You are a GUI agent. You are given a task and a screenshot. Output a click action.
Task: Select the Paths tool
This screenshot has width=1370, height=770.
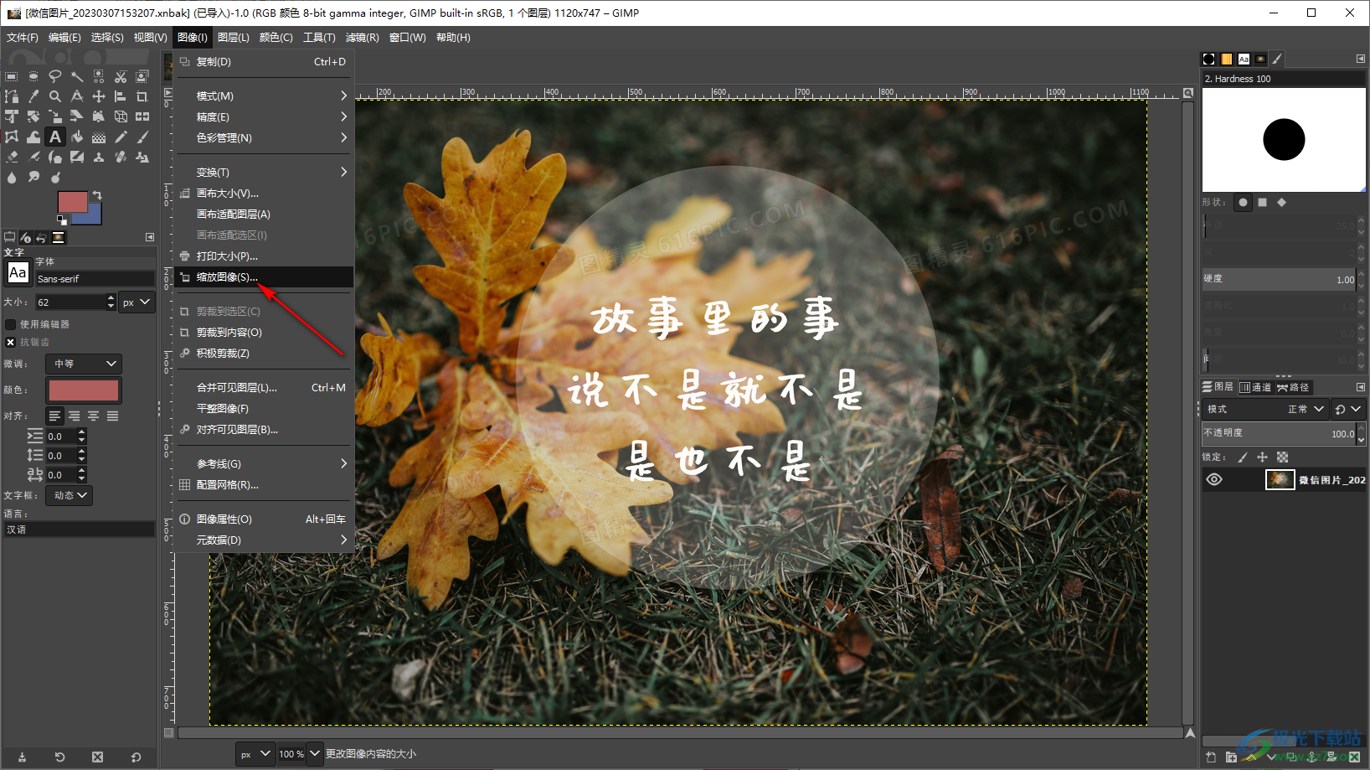click(12, 96)
